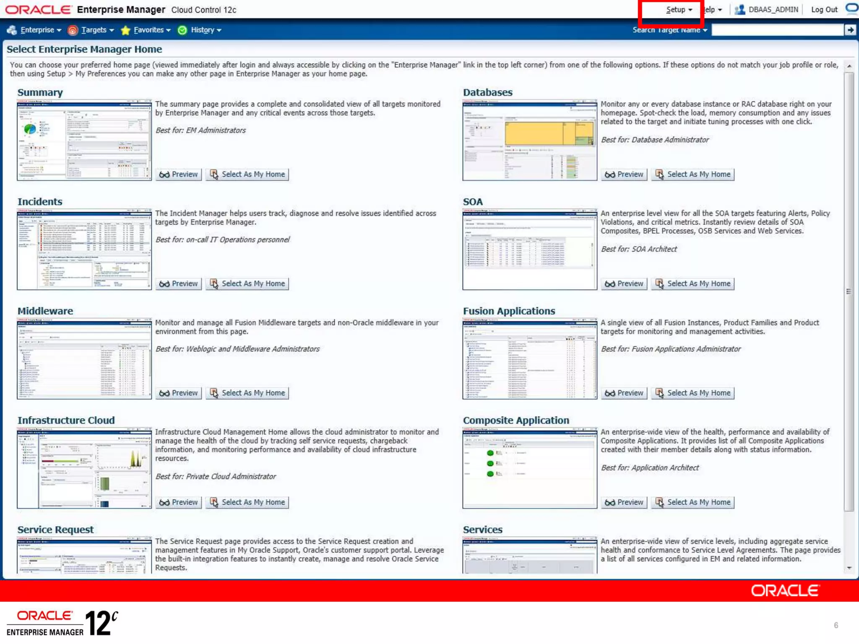The width and height of the screenshot is (859, 644).
Task: Click the scrollbar down arrow
Action: 849,568
